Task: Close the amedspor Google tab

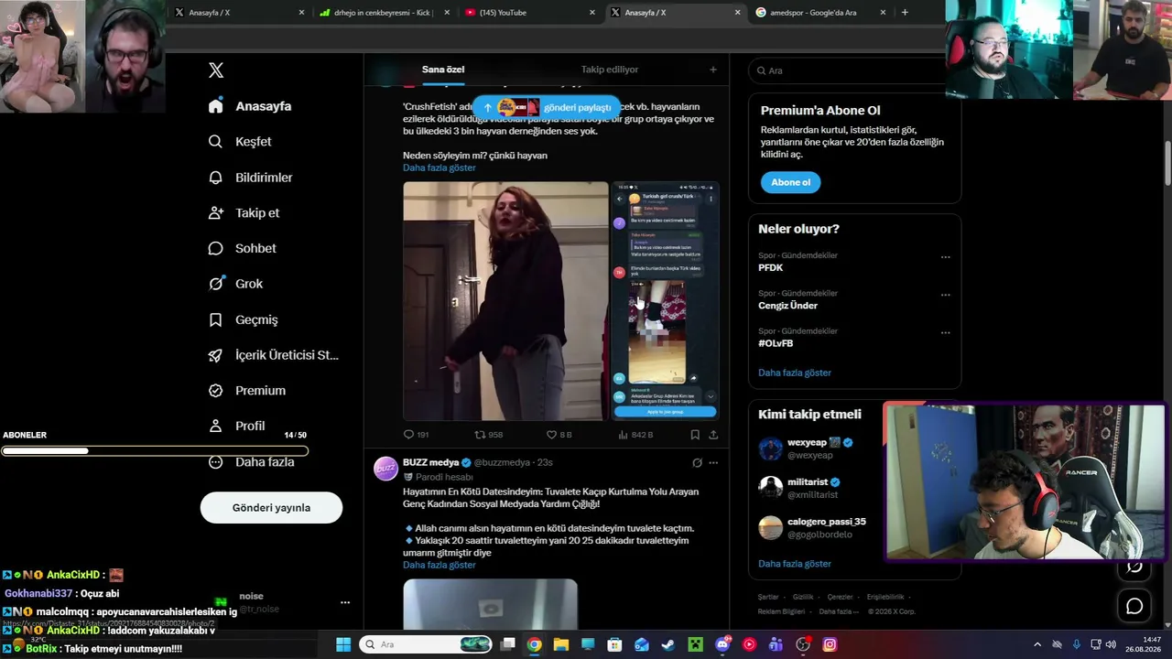Action: [883, 13]
